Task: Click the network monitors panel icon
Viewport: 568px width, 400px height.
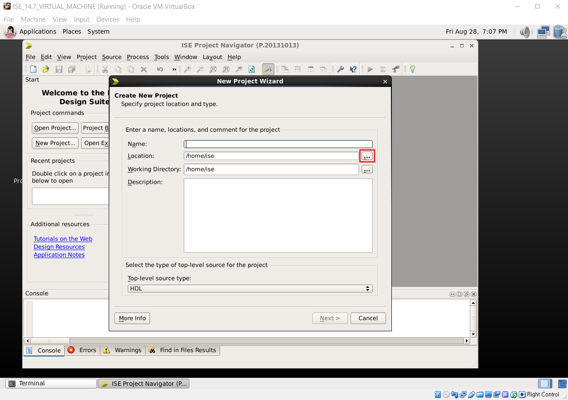Action: click(x=543, y=32)
